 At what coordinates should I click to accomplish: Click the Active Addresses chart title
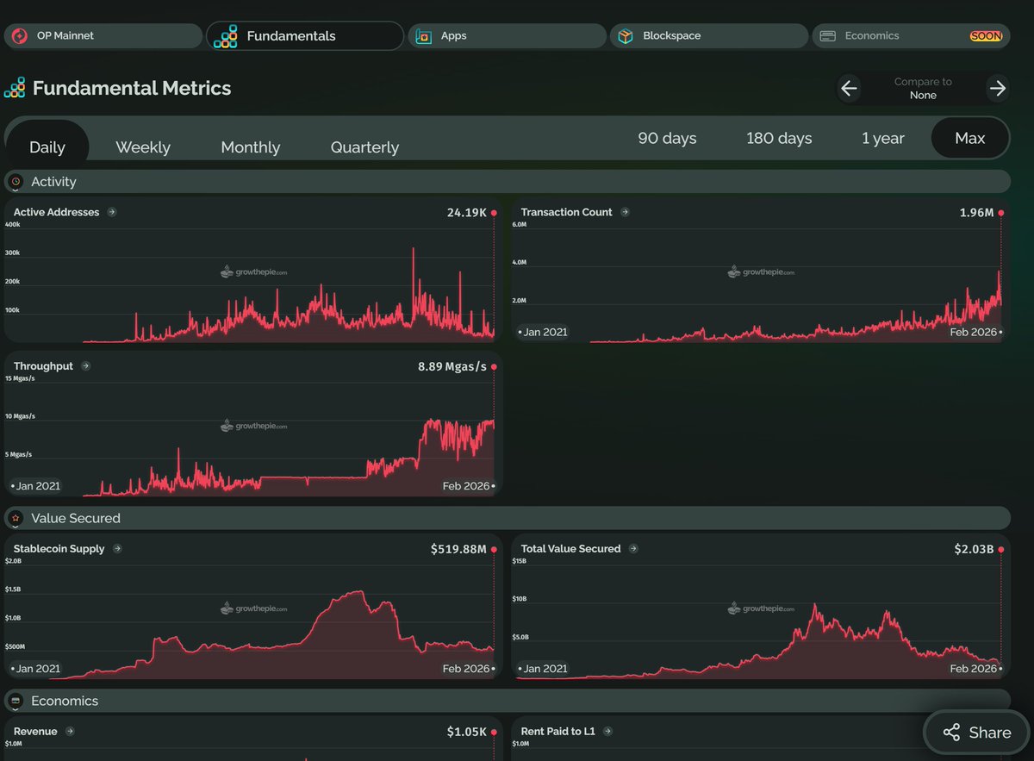click(x=56, y=212)
